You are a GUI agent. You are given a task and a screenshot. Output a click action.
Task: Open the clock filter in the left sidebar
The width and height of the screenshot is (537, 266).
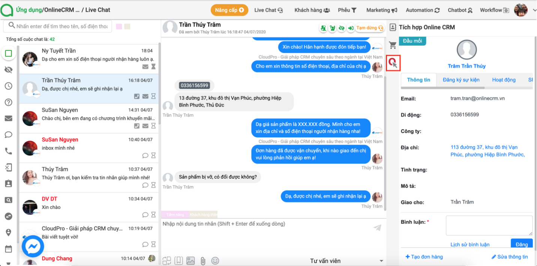(9, 86)
